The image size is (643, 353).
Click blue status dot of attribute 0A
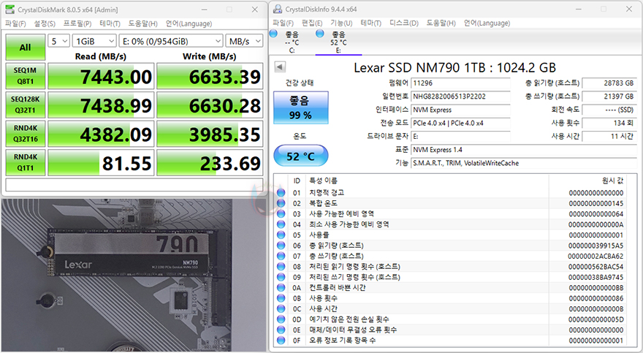click(x=281, y=288)
